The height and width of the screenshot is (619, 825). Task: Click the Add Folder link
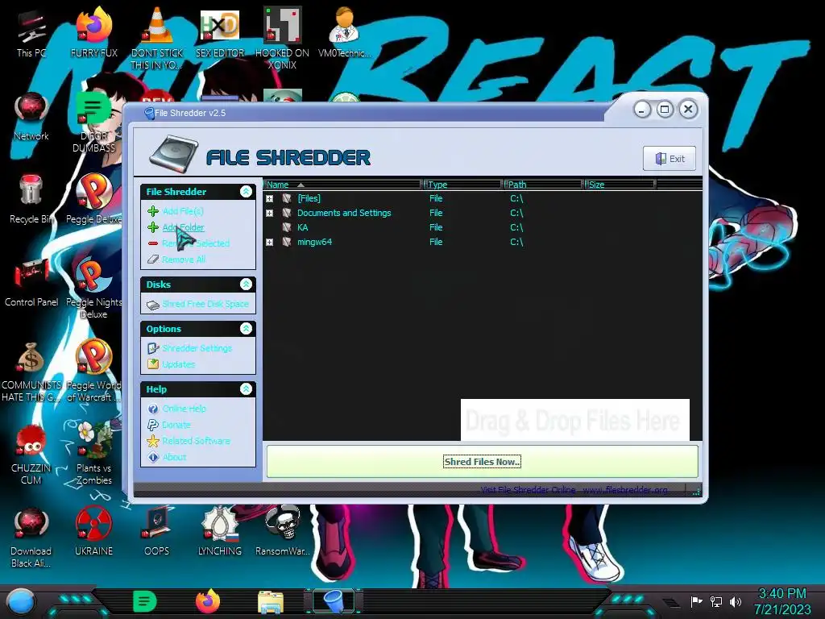tap(183, 227)
